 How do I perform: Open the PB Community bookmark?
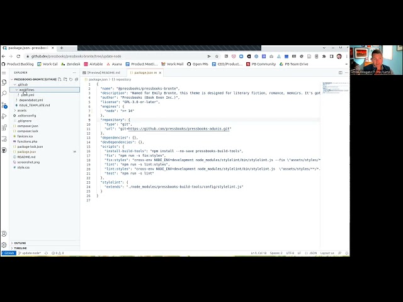coord(261,64)
